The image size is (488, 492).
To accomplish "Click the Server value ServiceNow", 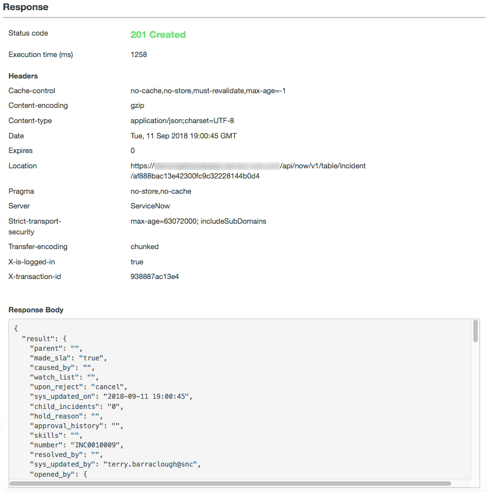I will 150,206.
